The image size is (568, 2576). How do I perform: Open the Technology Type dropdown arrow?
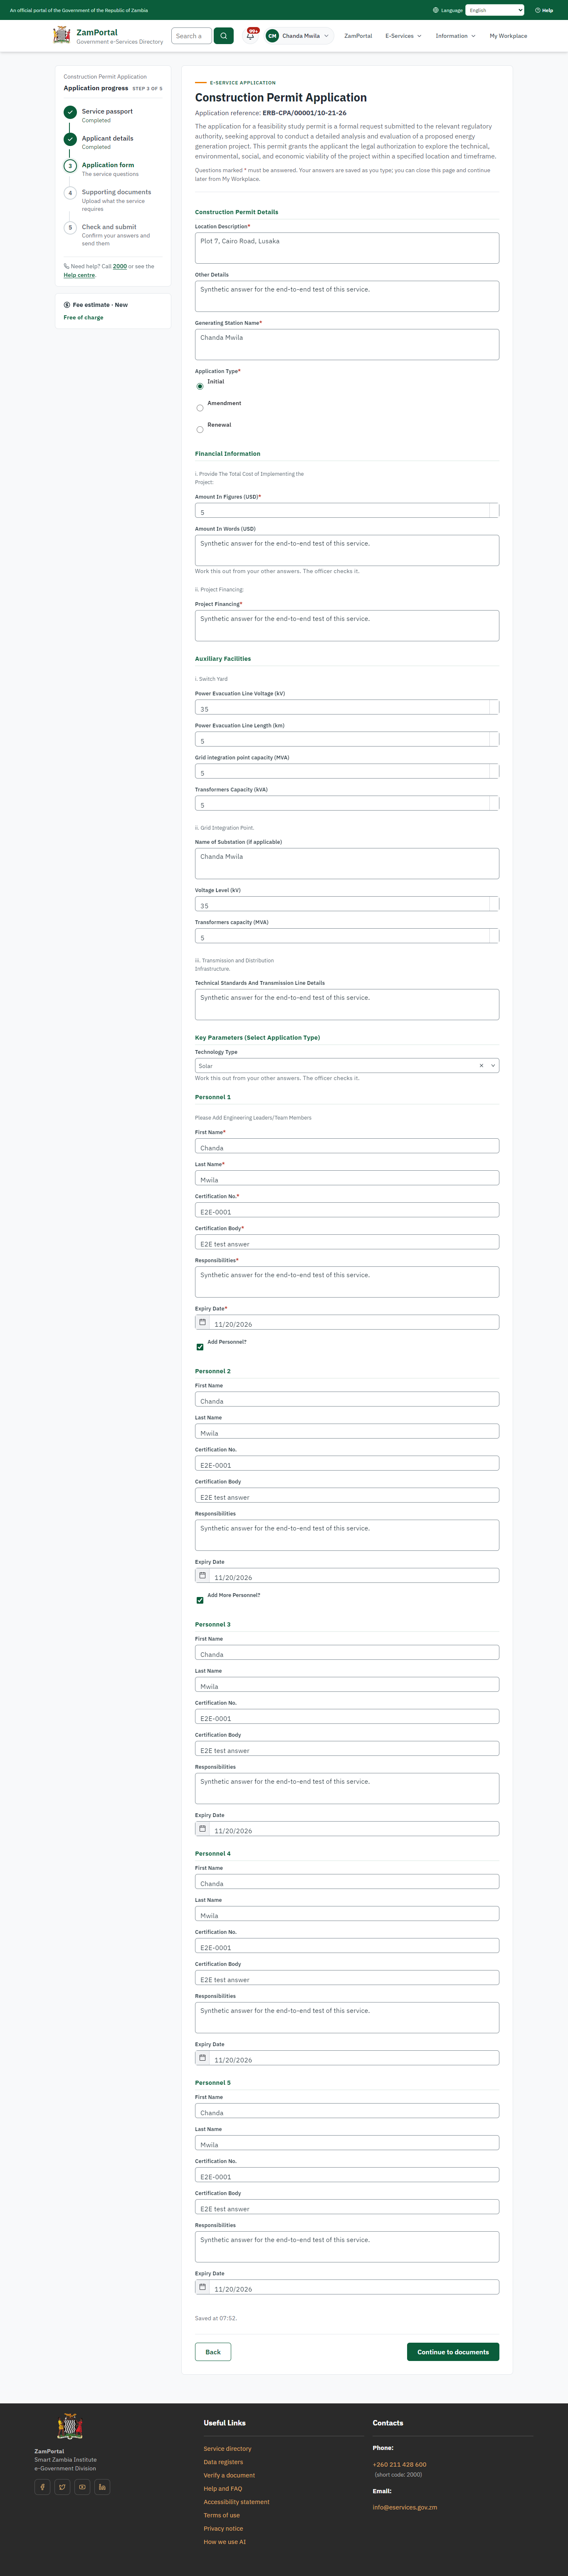point(493,1066)
